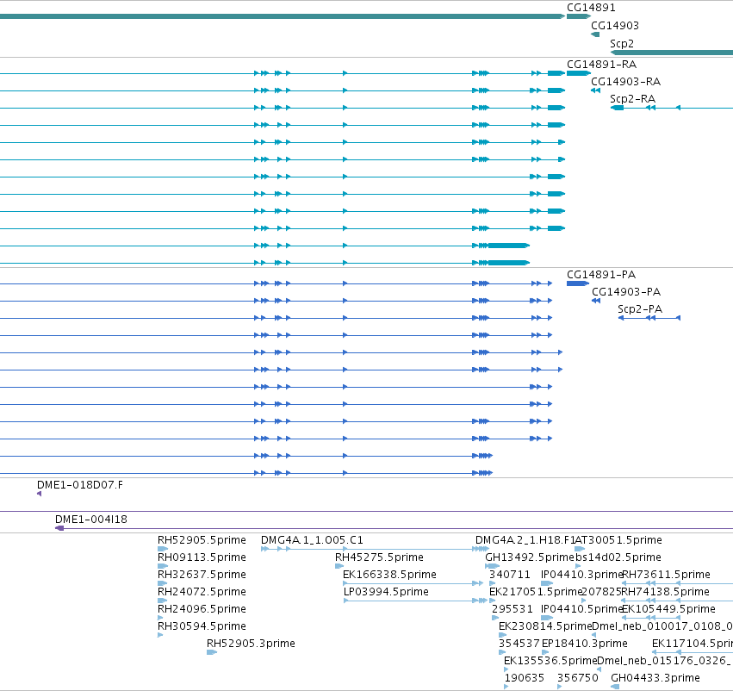
Task: Click the CG14891-PA protein glyph bar
Action: pyautogui.click(x=578, y=283)
